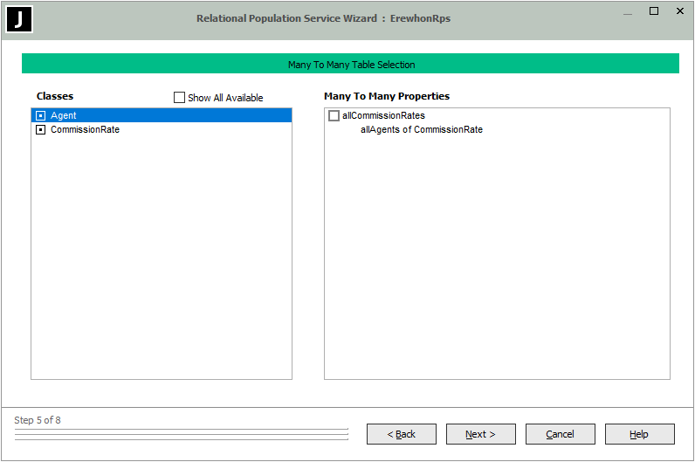Click the wizard step progress bar
The width and height of the screenshot is (695, 462).
(x=181, y=432)
